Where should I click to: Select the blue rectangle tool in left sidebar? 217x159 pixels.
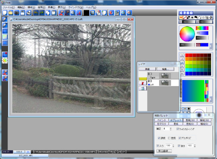coord(5,31)
